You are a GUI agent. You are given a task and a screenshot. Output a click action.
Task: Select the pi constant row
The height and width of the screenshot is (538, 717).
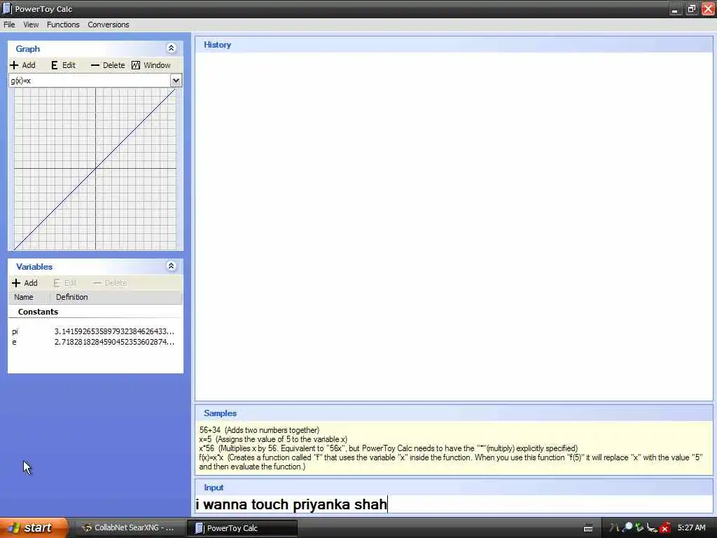(95, 331)
